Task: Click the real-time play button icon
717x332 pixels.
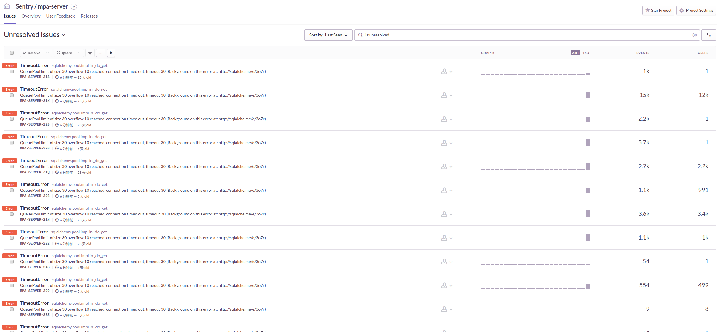Action: coord(111,53)
